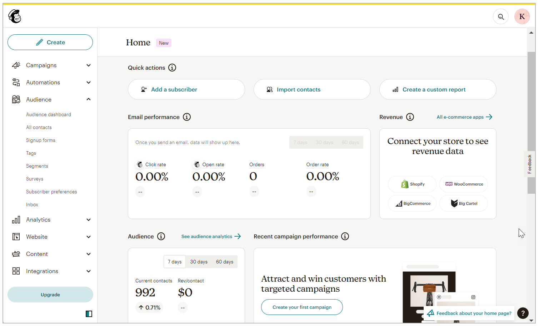Click the Mailchimp Freddie logo

pos(14,16)
